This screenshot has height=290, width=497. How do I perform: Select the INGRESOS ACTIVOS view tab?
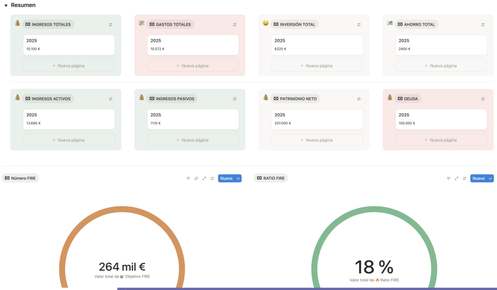pyautogui.click(x=48, y=99)
